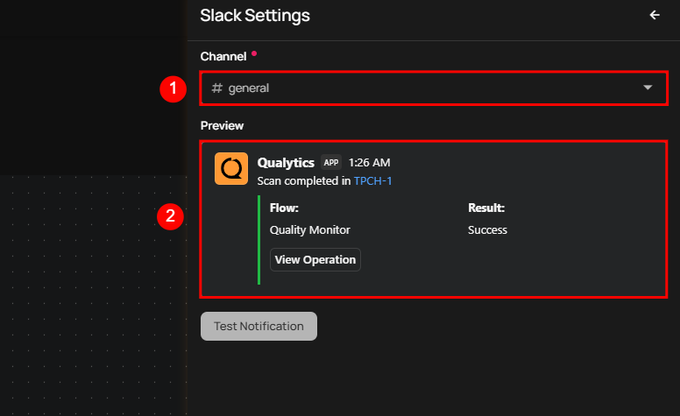680x416 pixels.
Task: Click the hash symbol in channel field
Action: tap(216, 88)
